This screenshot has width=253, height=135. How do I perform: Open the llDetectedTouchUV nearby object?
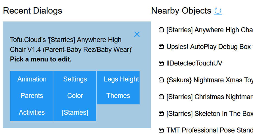[x=194, y=63]
